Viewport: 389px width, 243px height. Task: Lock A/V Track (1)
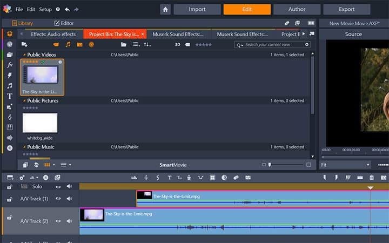(9, 199)
